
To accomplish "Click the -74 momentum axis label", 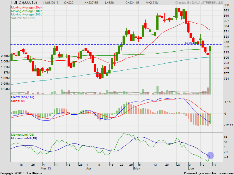I will (x=226, y=157).
